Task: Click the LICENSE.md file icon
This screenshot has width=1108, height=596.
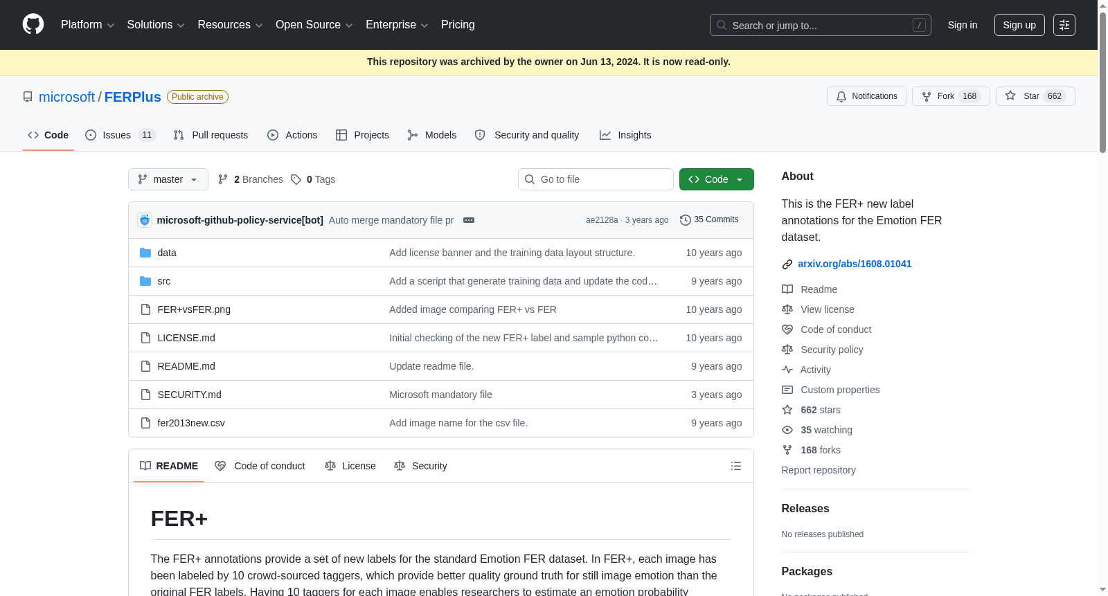Action: (x=145, y=338)
